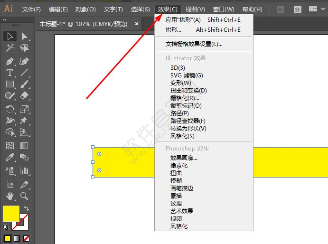Select the Line Segment tool
This screenshot has width=328, height=244.
coord(24,73)
